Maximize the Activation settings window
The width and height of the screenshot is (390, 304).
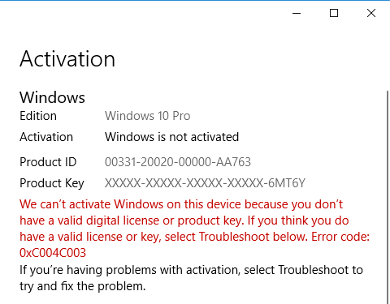click(334, 13)
